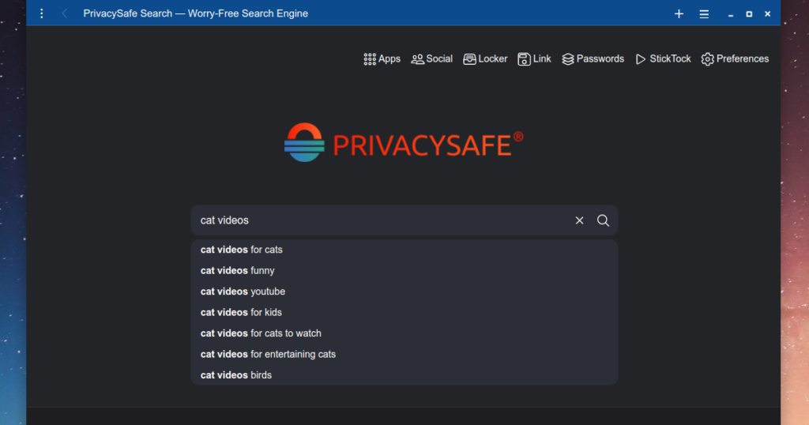The height and width of the screenshot is (425, 809).
Task: Open Preferences gear icon
Action: click(x=707, y=59)
